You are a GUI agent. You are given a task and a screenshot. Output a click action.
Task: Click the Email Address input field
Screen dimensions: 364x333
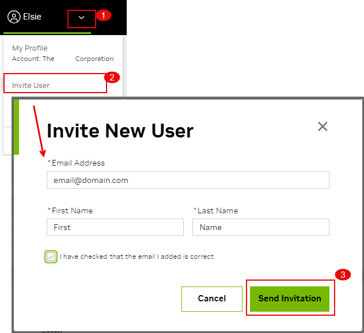coord(188,180)
